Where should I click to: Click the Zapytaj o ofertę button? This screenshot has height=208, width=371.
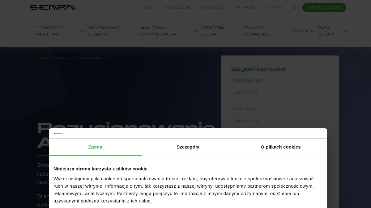(324, 8)
